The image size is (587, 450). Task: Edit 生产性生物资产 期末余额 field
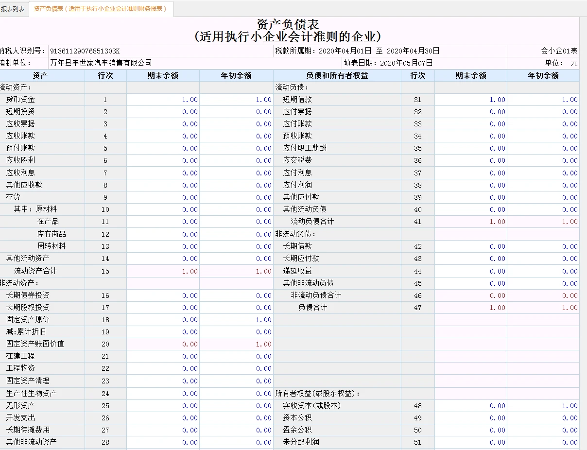(163, 394)
